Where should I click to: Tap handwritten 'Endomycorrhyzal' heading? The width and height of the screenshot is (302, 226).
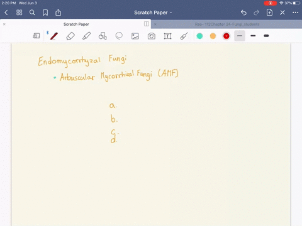click(69, 61)
